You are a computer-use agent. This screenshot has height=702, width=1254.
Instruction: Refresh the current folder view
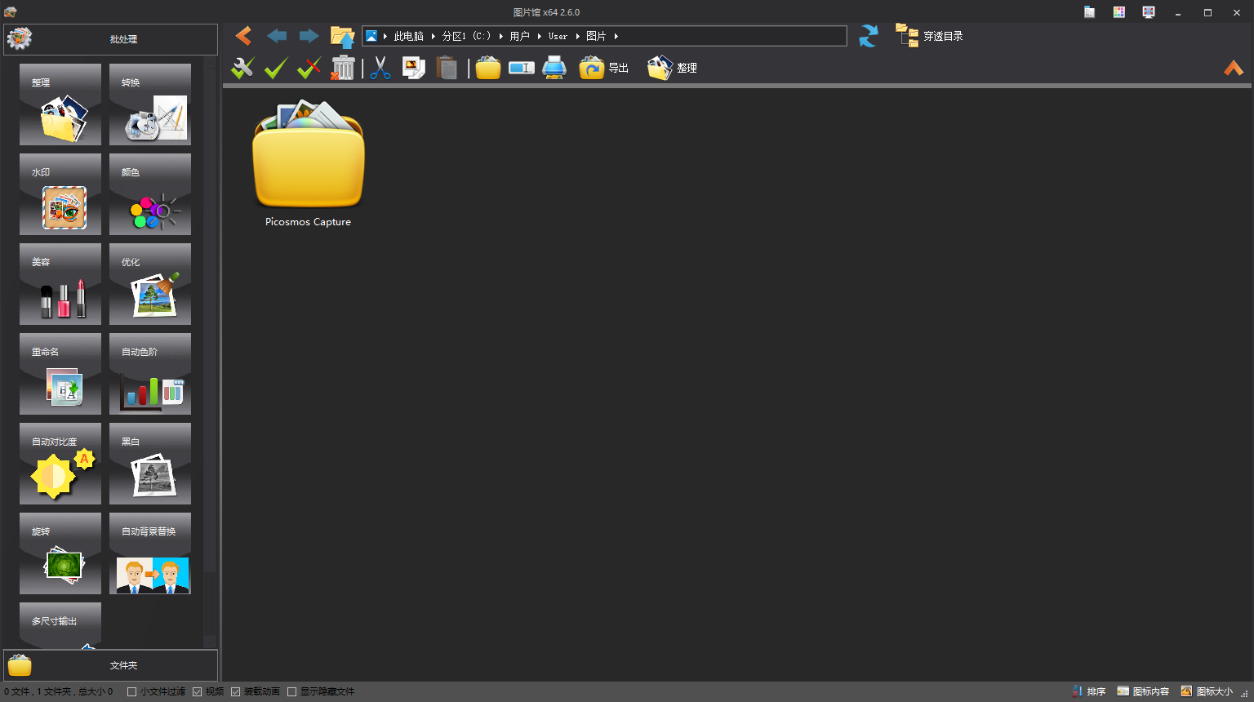[x=869, y=36]
